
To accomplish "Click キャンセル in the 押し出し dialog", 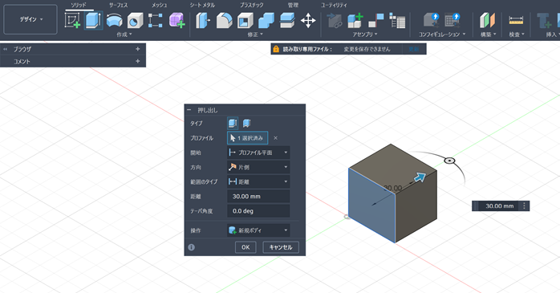I will pos(281,247).
